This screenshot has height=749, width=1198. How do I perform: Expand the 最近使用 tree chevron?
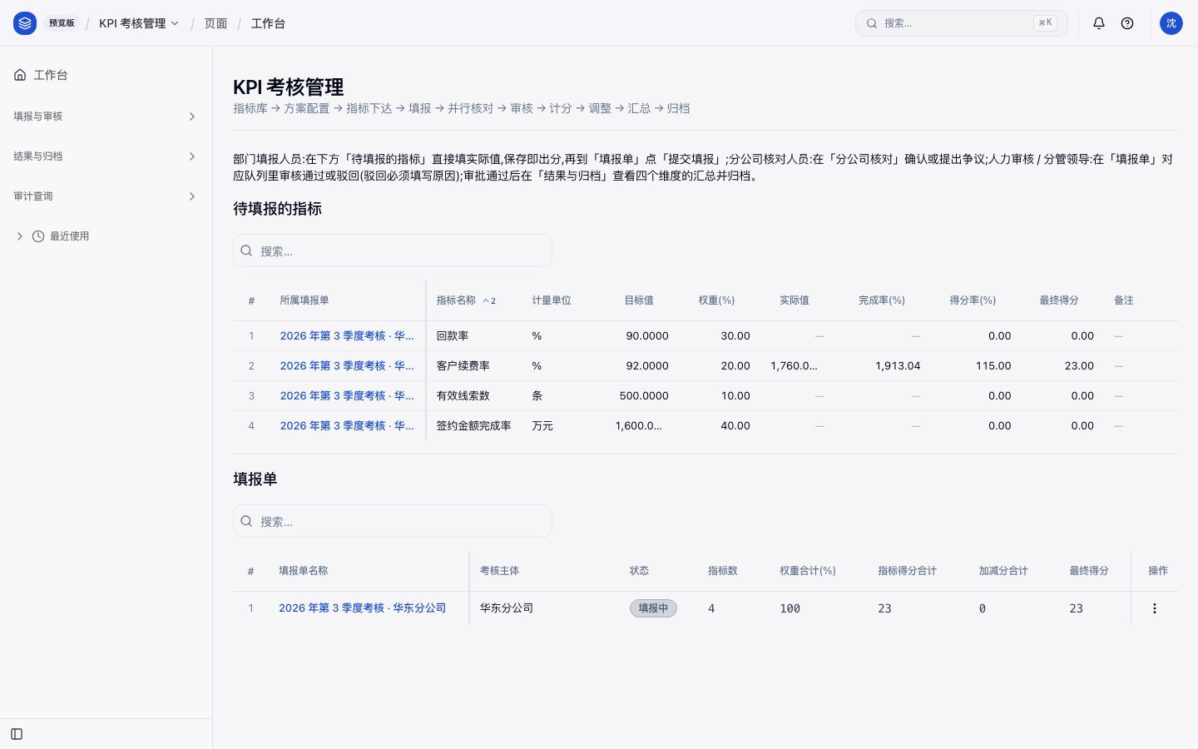[20, 236]
